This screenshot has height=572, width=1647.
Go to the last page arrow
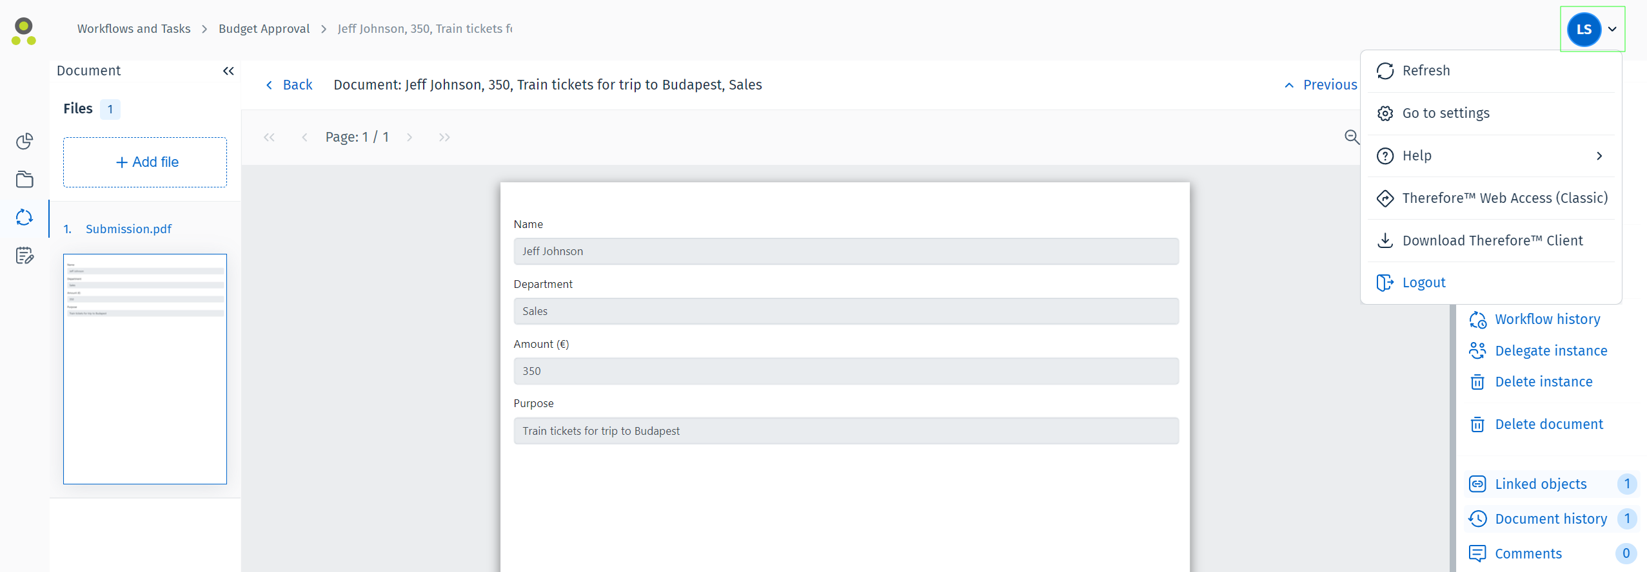pos(444,137)
